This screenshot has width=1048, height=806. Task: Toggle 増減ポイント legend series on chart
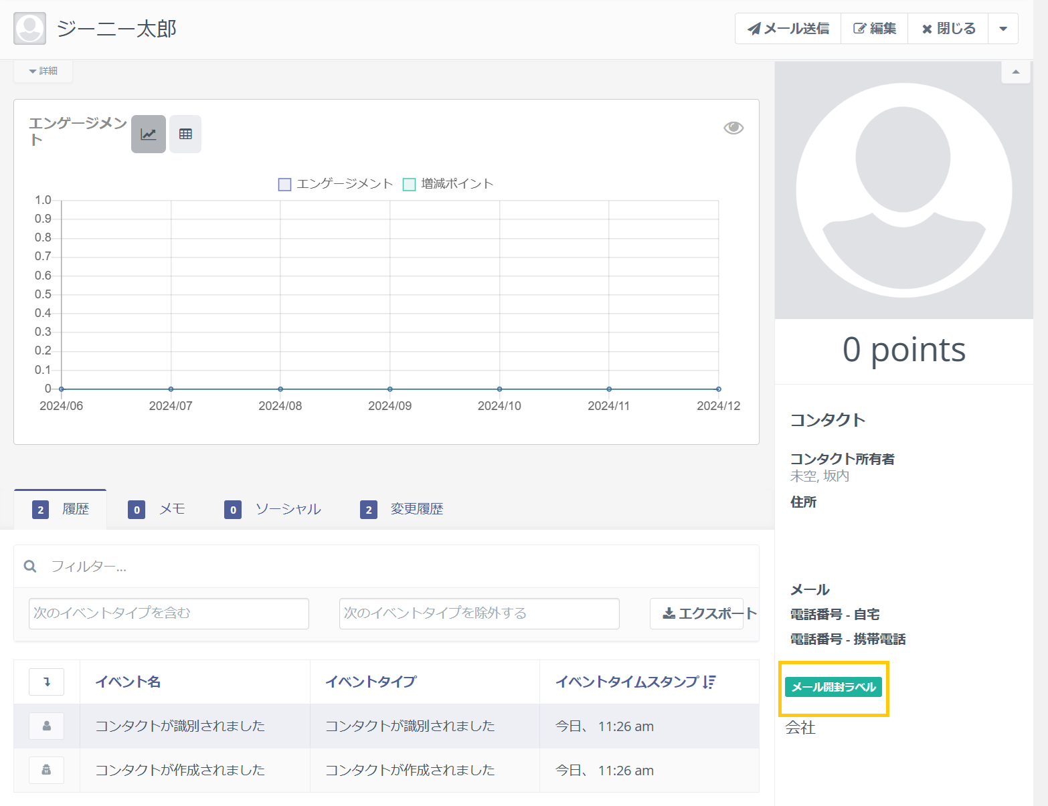(x=448, y=184)
